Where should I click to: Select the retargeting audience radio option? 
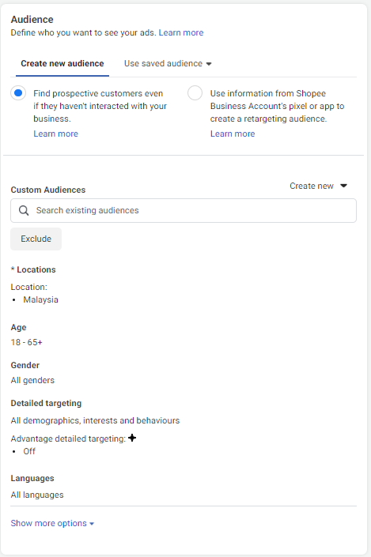pos(195,93)
